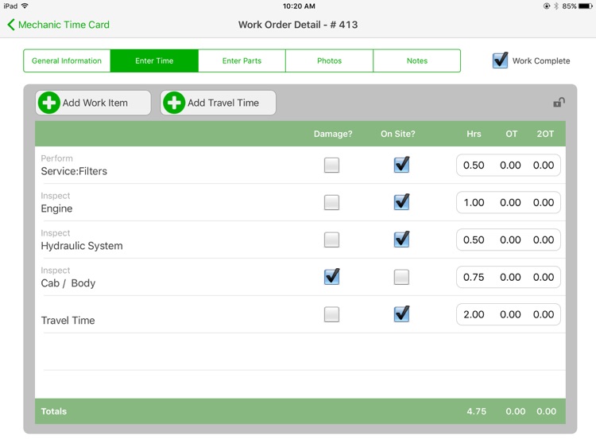Screen dimensions: 596x448
Task: Open the Photos tab
Action: (x=329, y=60)
